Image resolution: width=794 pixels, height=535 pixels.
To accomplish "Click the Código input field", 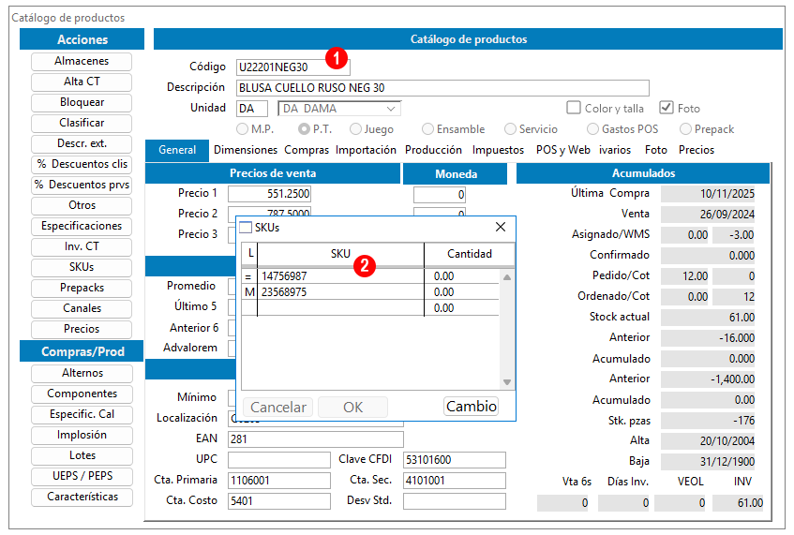I will click(292, 67).
